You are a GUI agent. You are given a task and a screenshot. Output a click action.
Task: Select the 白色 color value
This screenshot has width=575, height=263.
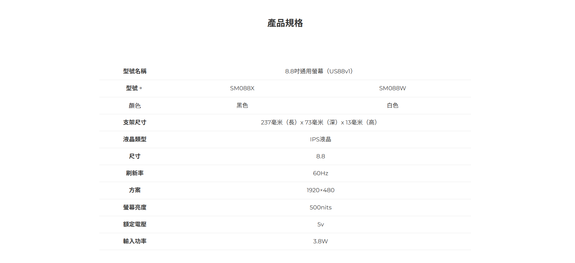click(392, 106)
